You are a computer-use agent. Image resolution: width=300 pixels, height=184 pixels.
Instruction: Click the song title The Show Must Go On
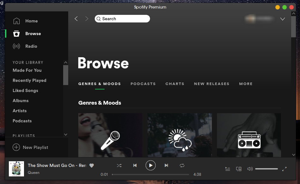pos(57,165)
